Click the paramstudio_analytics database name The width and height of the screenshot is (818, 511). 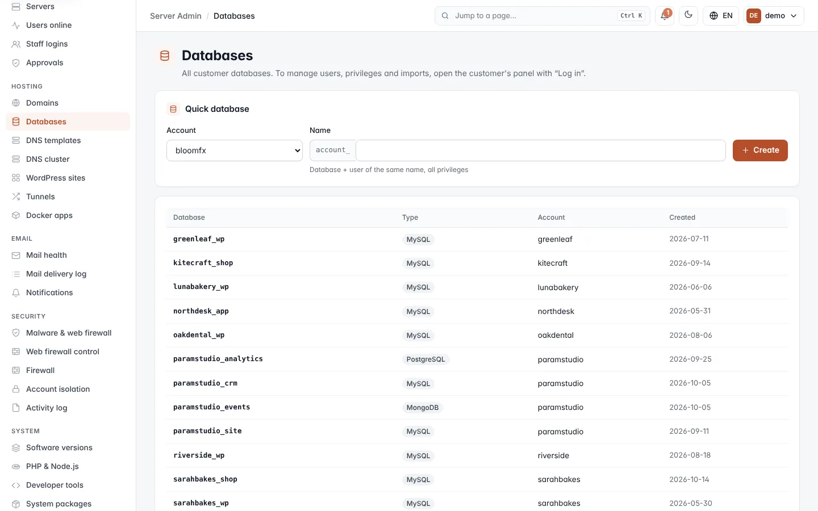(x=218, y=359)
